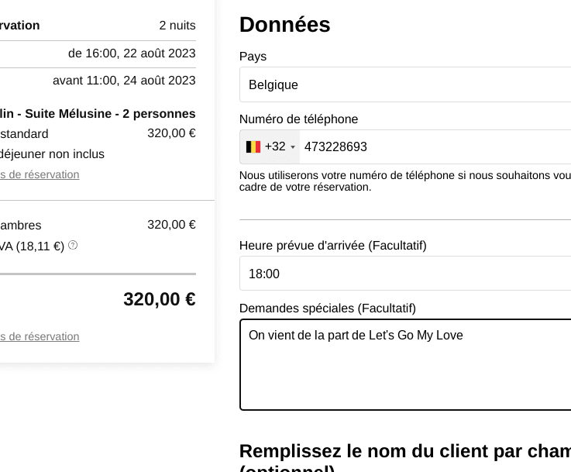571x472 pixels.
Task: Click the Pays field label
Action: pyautogui.click(x=253, y=57)
